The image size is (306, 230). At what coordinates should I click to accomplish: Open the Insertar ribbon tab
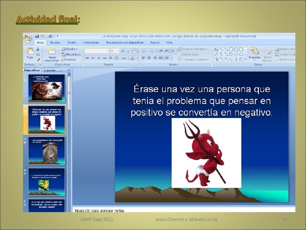click(x=55, y=43)
